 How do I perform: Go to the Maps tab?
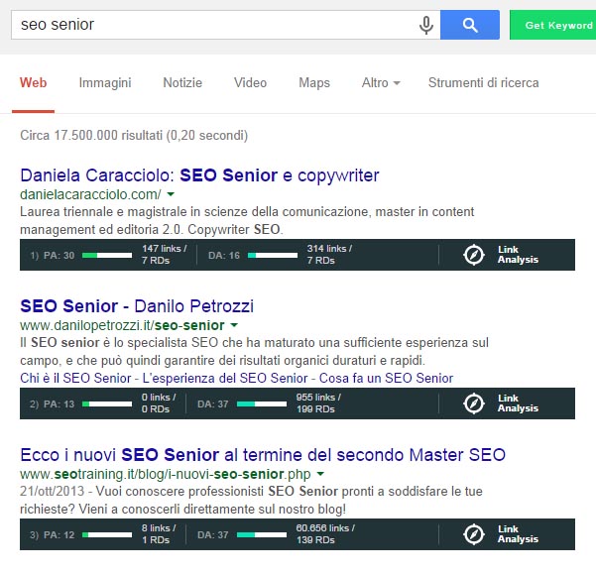pos(314,83)
